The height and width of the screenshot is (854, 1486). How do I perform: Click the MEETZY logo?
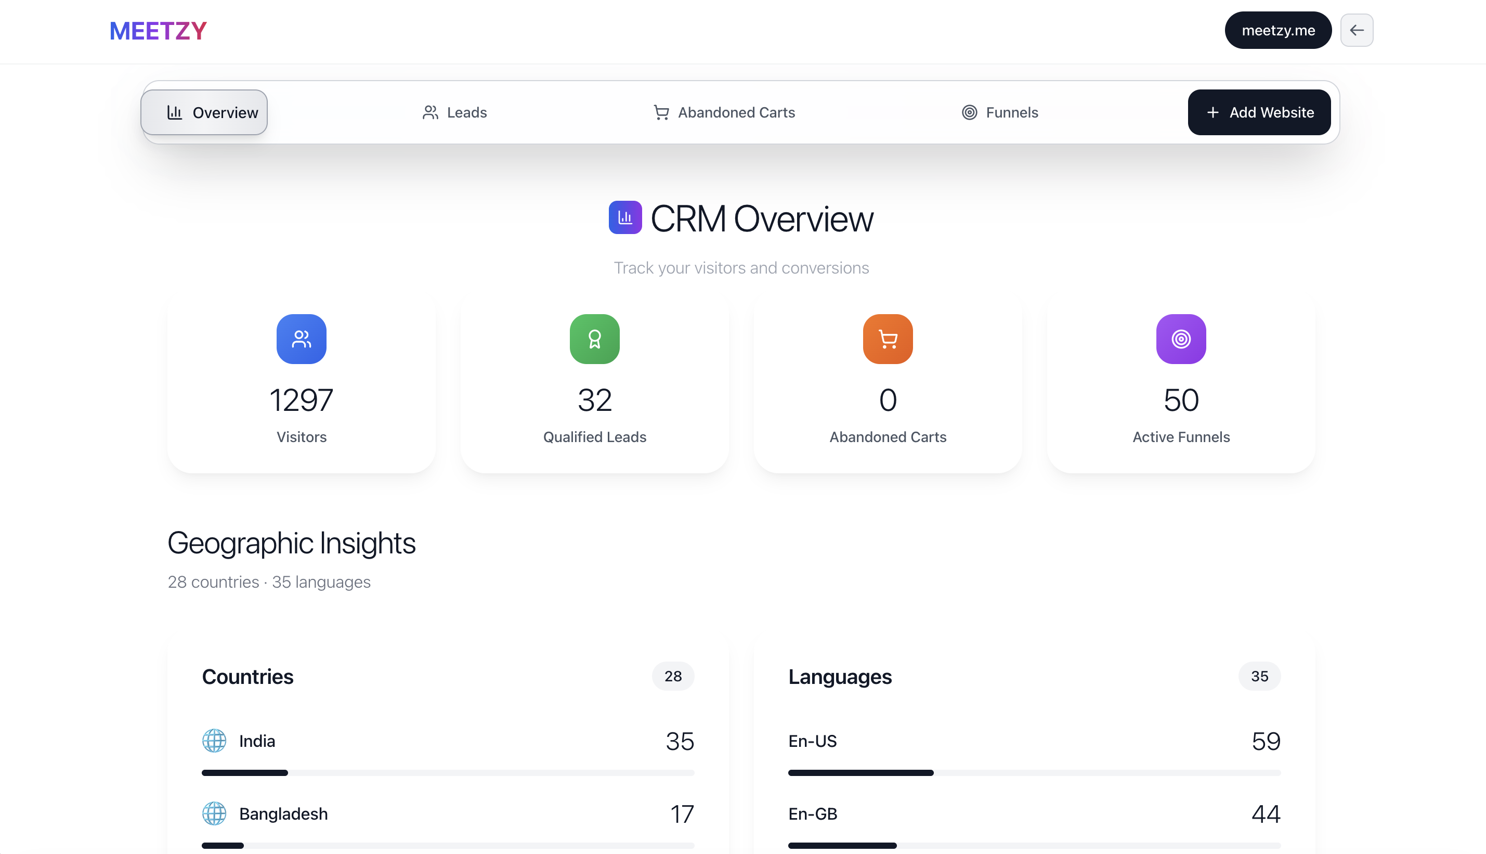click(x=158, y=31)
